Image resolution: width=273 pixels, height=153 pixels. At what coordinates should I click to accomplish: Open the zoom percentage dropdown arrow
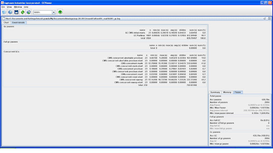click(54, 12)
